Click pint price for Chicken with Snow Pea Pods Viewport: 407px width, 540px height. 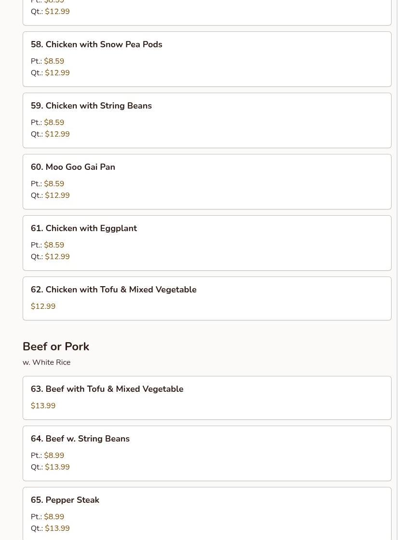click(x=54, y=61)
